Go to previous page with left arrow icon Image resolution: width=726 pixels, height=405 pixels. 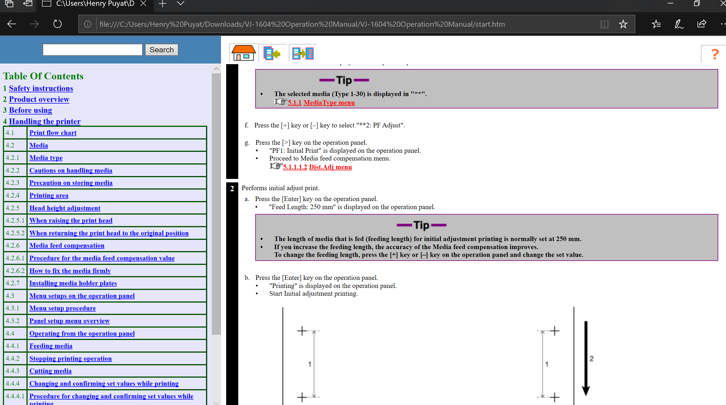pos(272,53)
